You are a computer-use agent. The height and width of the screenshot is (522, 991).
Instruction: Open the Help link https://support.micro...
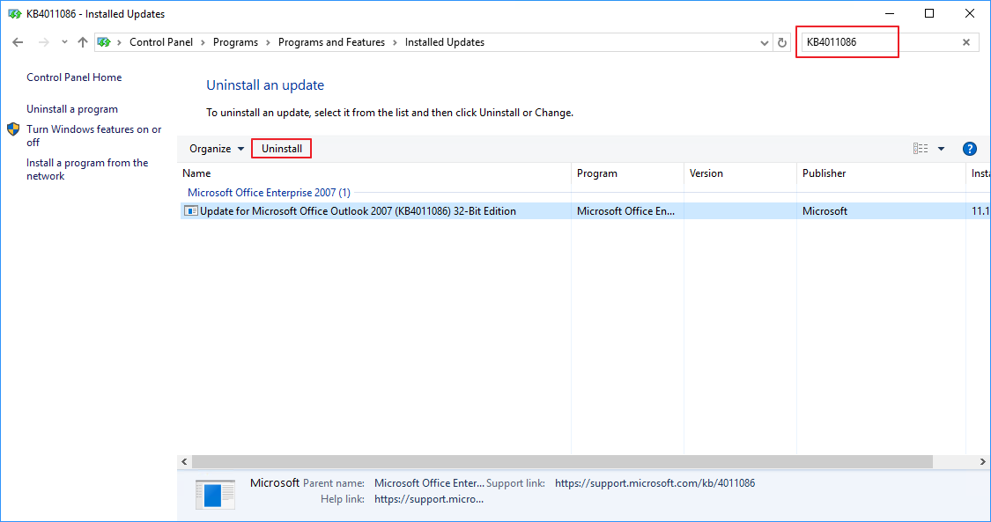click(428, 499)
